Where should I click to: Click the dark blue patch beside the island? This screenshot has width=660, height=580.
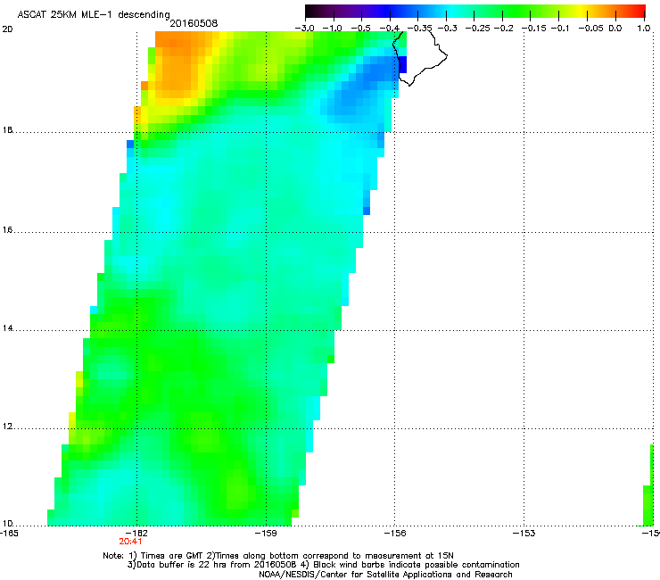(402, 65)
